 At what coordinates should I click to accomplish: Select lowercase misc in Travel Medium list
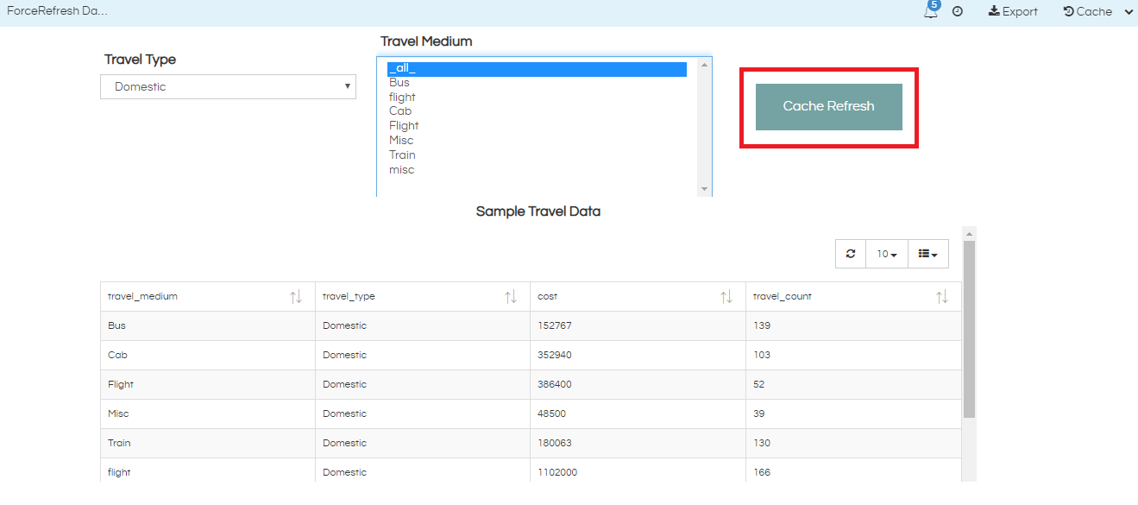point(537,170)
